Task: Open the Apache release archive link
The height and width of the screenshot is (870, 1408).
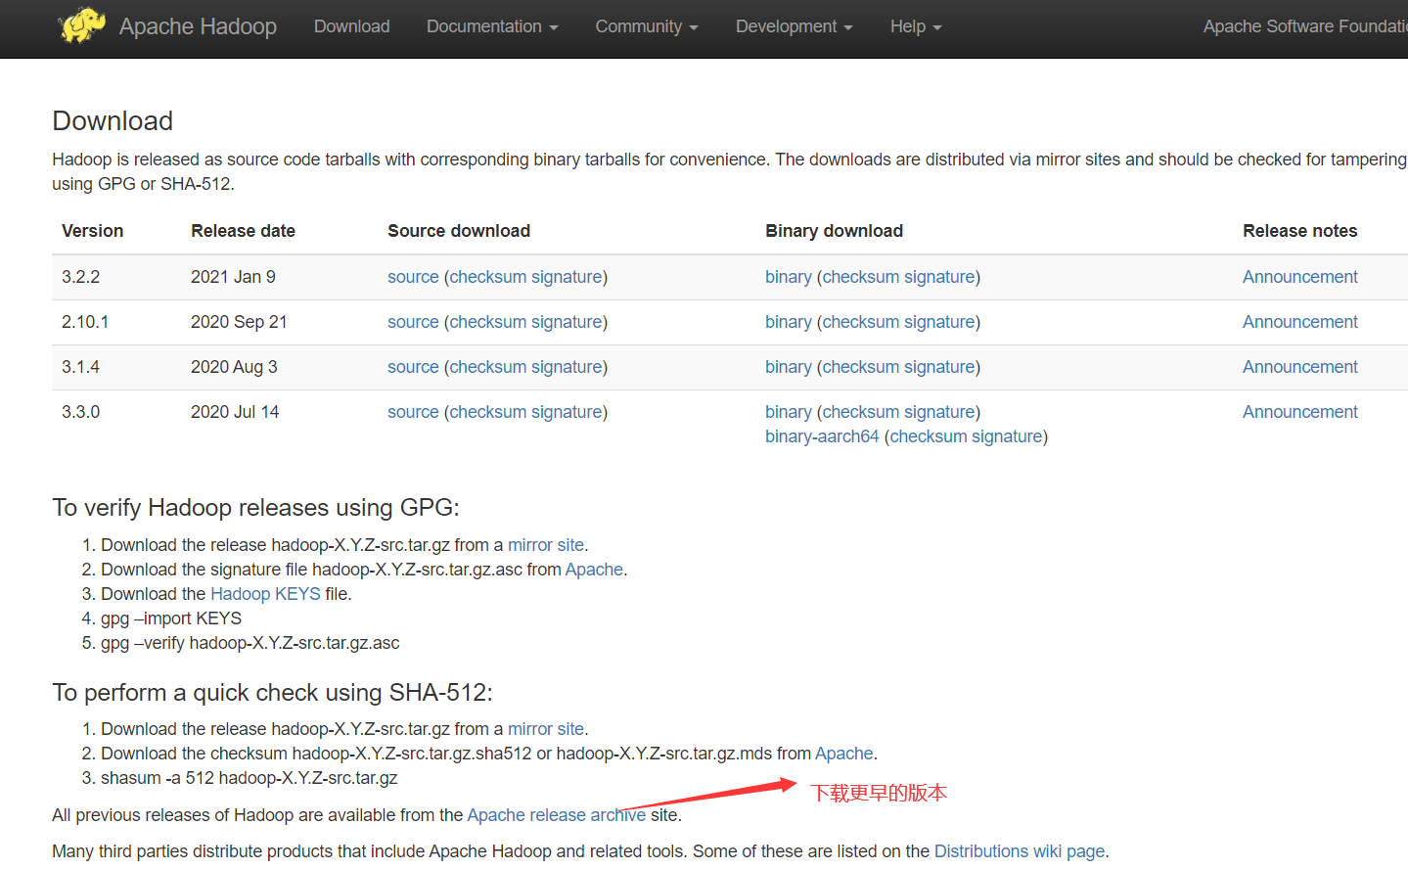Action: tap(557, 815)
